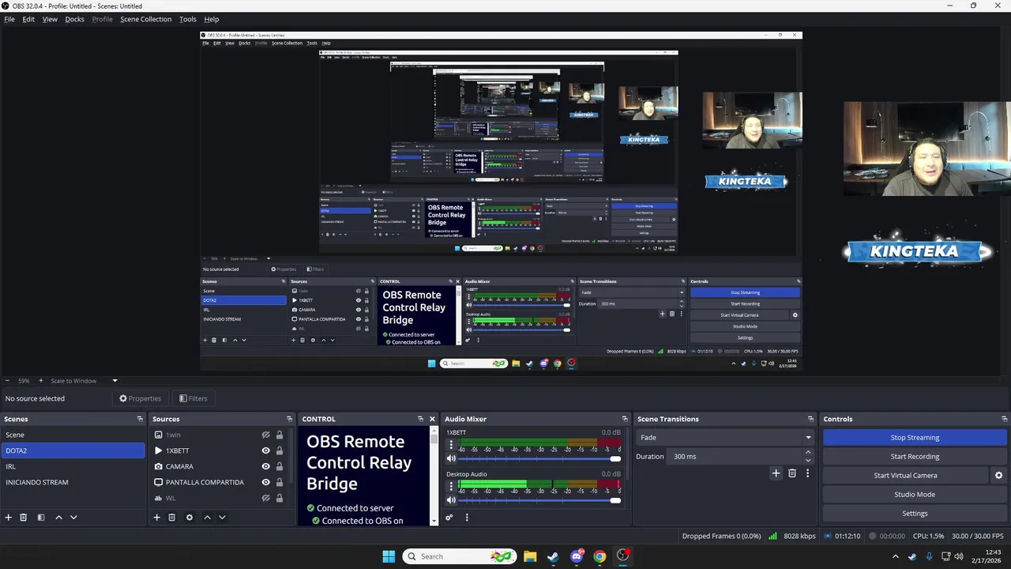Show hidden system tray icons chevron
Viewport: 1011px width, 569px height.
[x=895, y=556]
